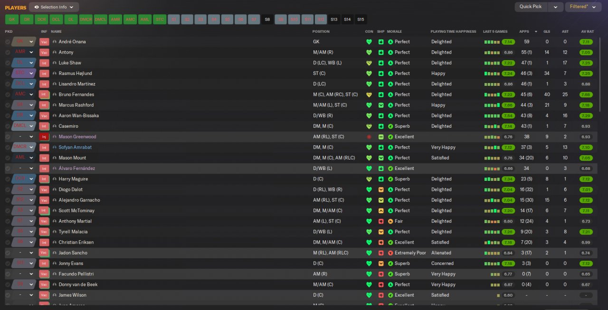Screen dimensions: 608x310
Task: Select the empty S8 substitute slot
Action: point(267,19)
